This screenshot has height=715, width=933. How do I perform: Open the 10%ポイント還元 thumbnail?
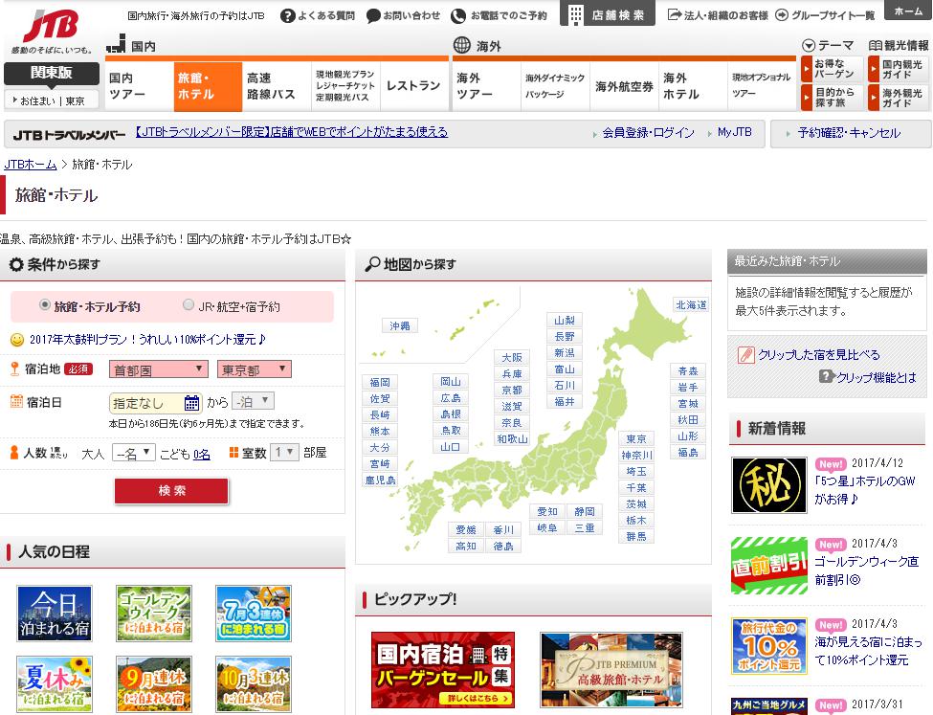click(x=768, y=646)
